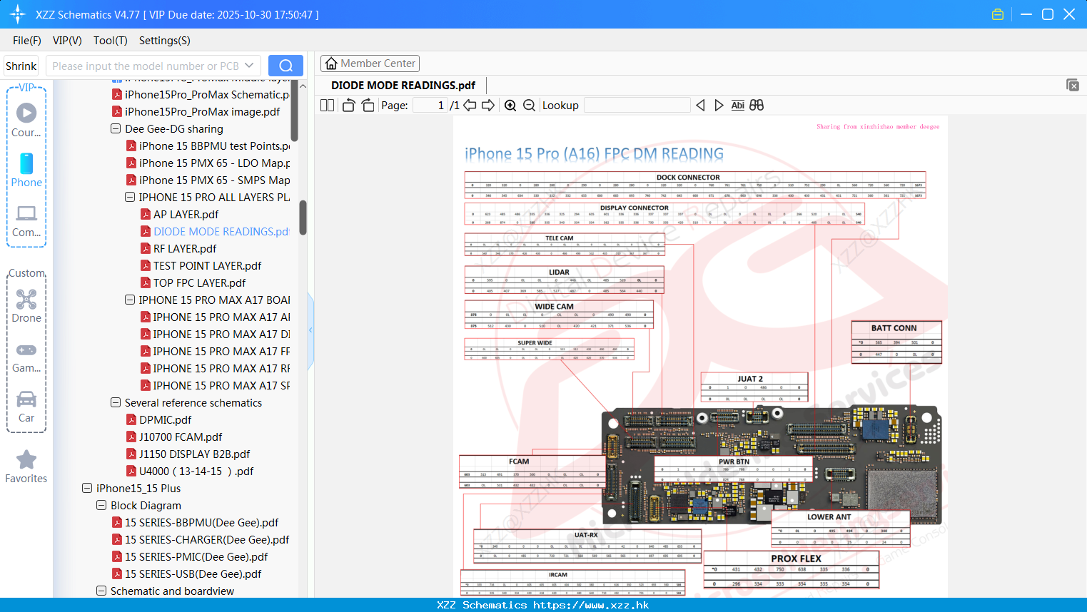Open iPhone 15 PMX 65 - LDO Map file
This screenshot has height=612, width=1087.
point(214,163)
